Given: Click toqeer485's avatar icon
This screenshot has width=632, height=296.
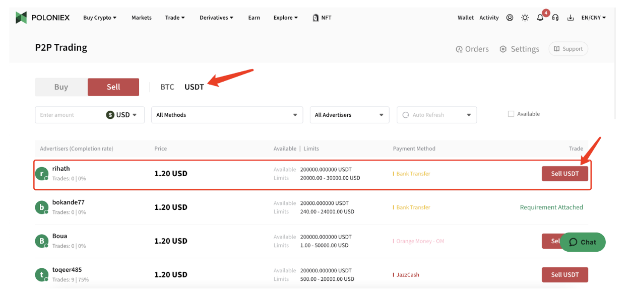Looking at the screenshot, I should (42, 275).
